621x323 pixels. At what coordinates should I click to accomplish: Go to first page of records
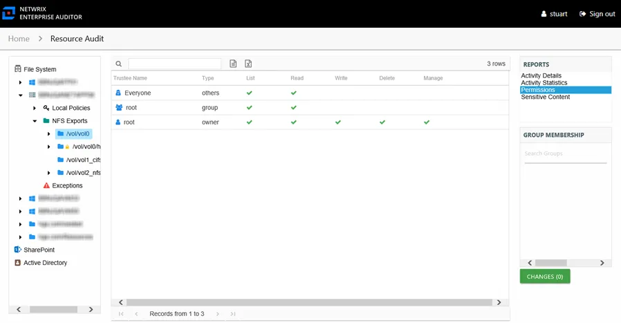point(121,314)
